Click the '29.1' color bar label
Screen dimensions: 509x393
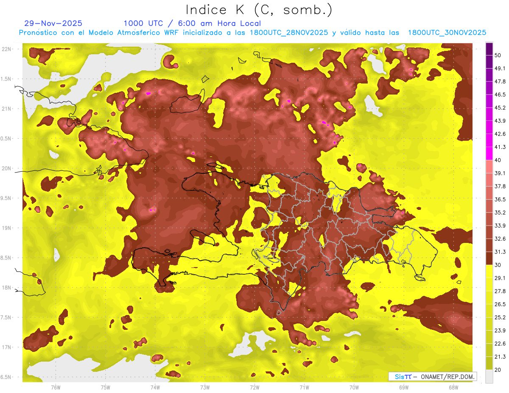coord(500,278)
